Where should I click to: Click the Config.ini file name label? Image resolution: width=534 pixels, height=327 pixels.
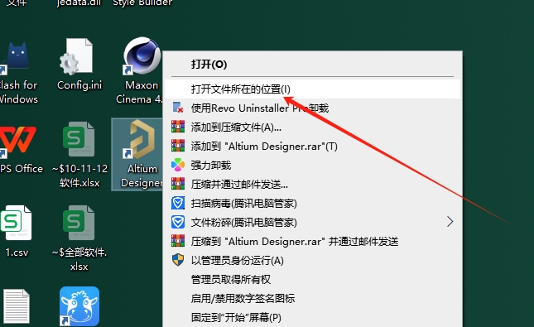79,84
